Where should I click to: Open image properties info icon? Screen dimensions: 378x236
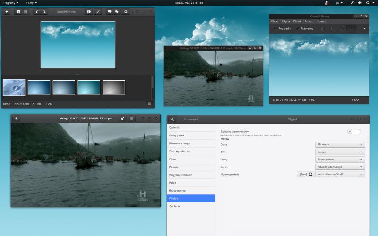[89, 12]
